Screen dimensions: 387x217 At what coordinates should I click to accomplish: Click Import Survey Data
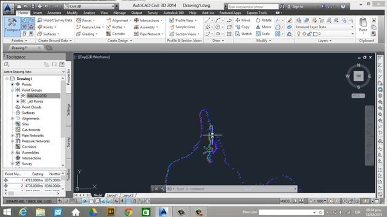pyautogui.click(x=55, y=20)
